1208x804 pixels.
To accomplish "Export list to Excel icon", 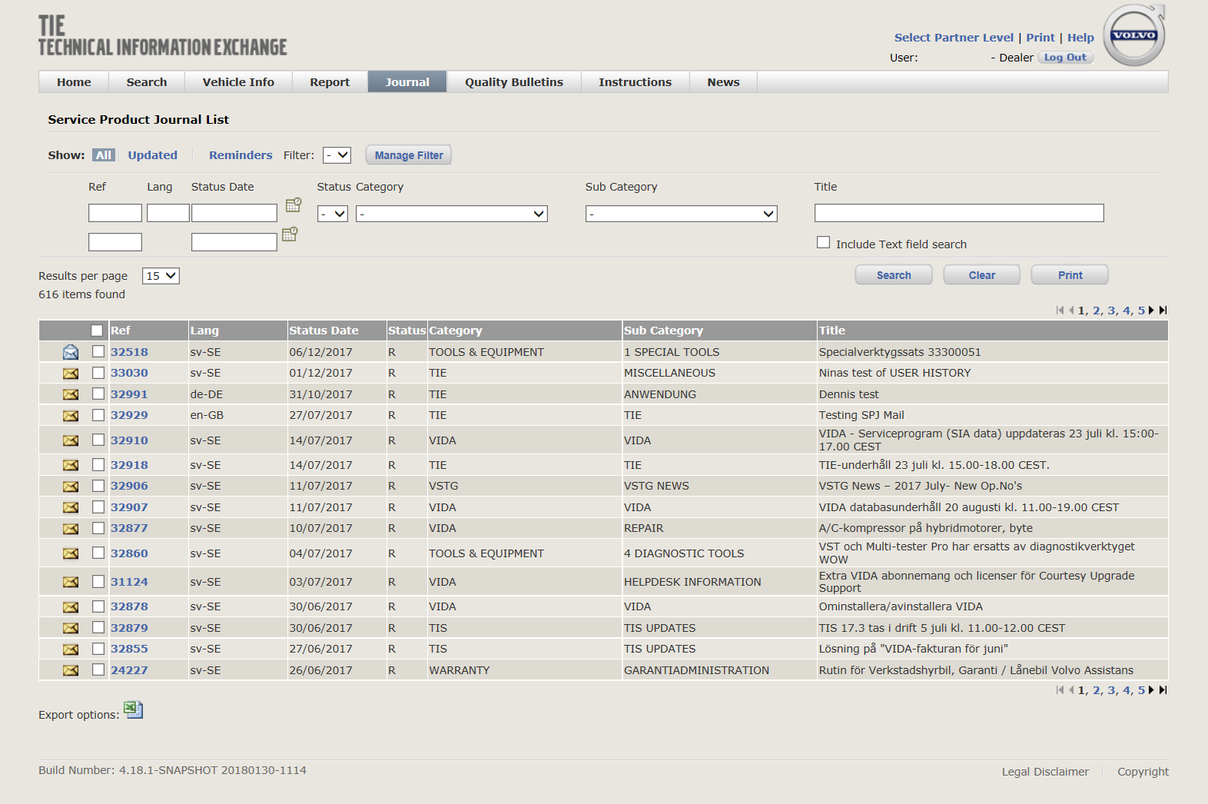I will tap(134, 709).
